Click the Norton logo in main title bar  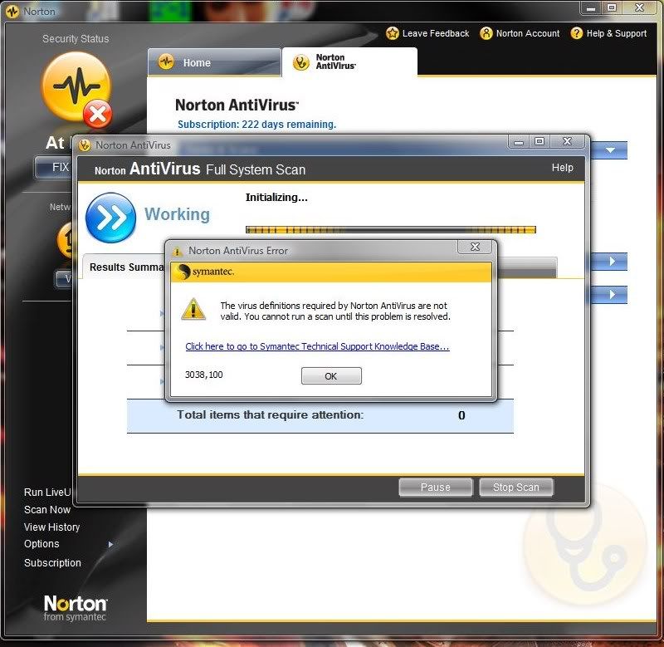12,12
